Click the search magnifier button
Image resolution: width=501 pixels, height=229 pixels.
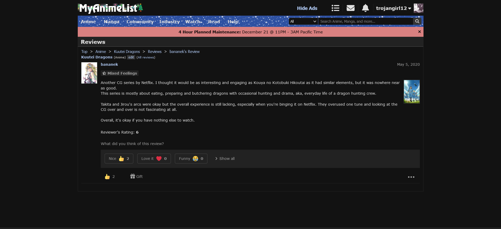click(x=417, y=21)
